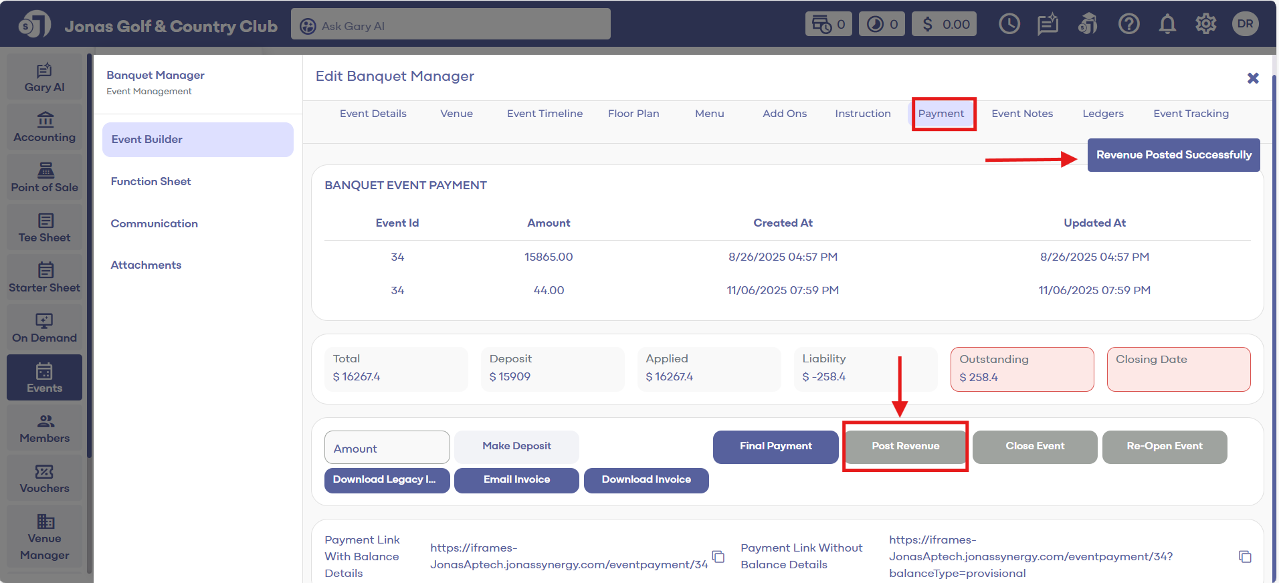Select Function Sheet in Banquet Manager menu
The height and width of the screenshot is (583, 1279).
(151, 181)
